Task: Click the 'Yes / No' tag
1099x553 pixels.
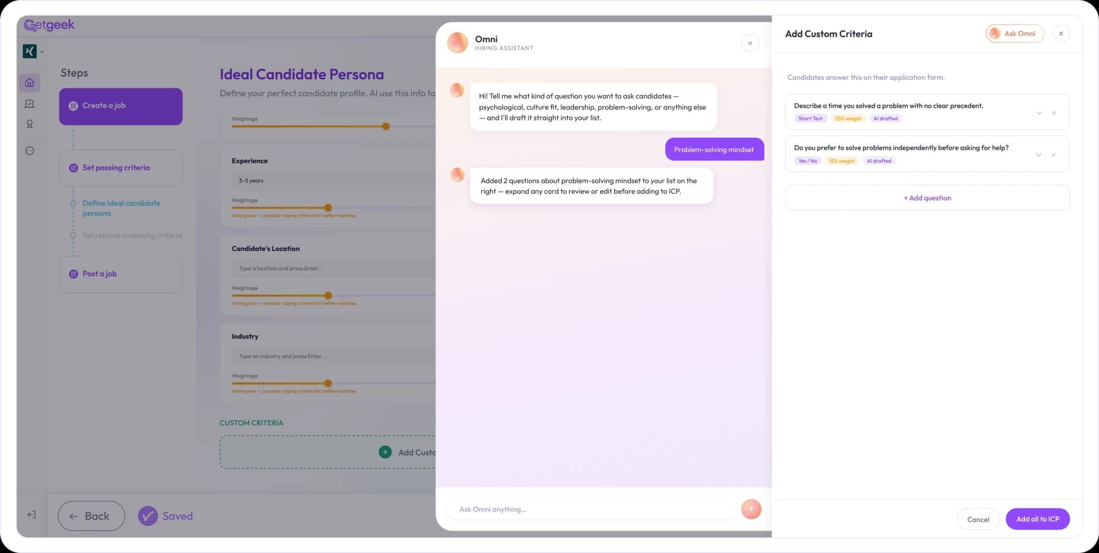Action: tap(808, 161)
